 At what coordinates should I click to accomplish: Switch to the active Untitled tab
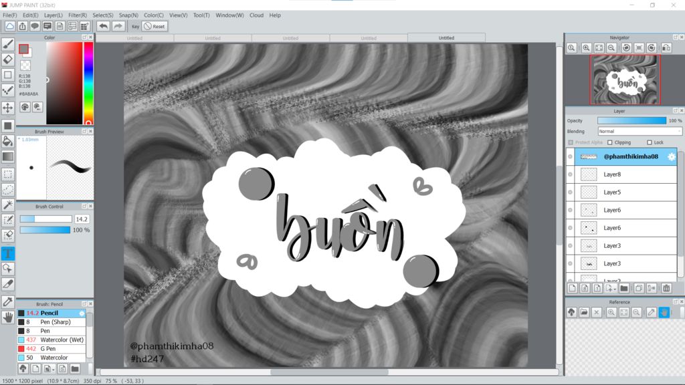point(446,38)
